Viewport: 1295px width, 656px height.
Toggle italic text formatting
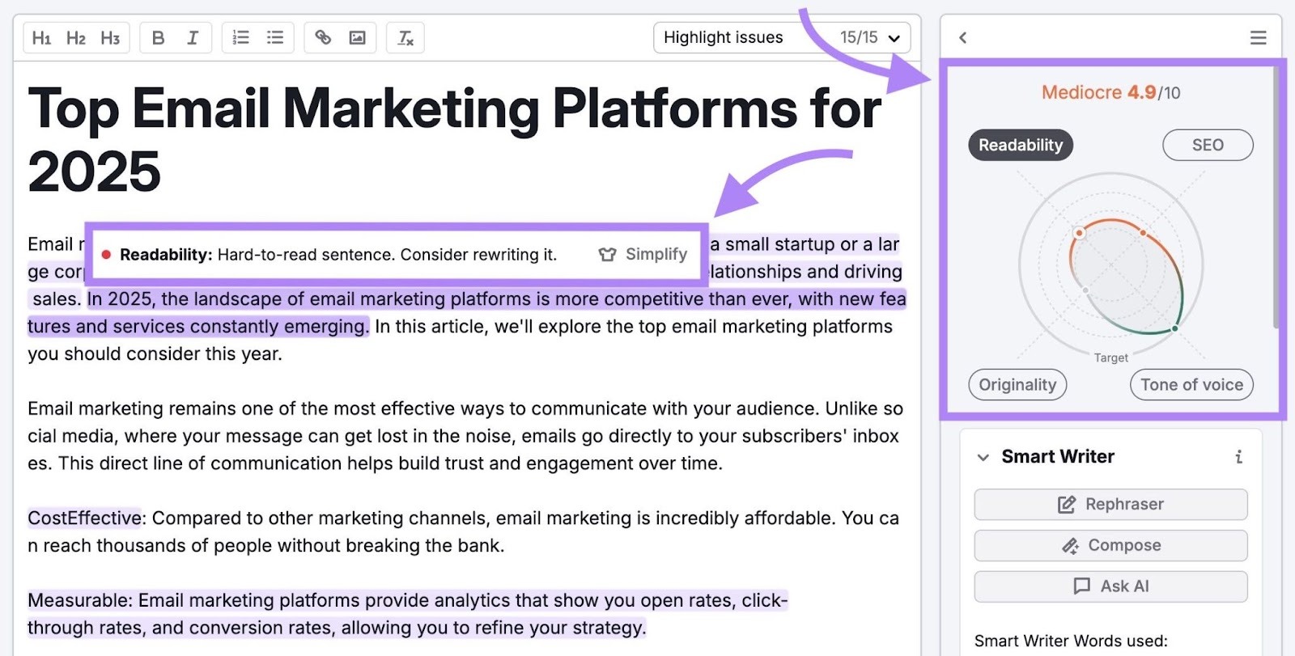[x=193, y=38]
